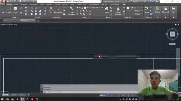Choose the Copy tool in Modify panel
This screenshot has width=181, height=101.
tap(32, 11)
